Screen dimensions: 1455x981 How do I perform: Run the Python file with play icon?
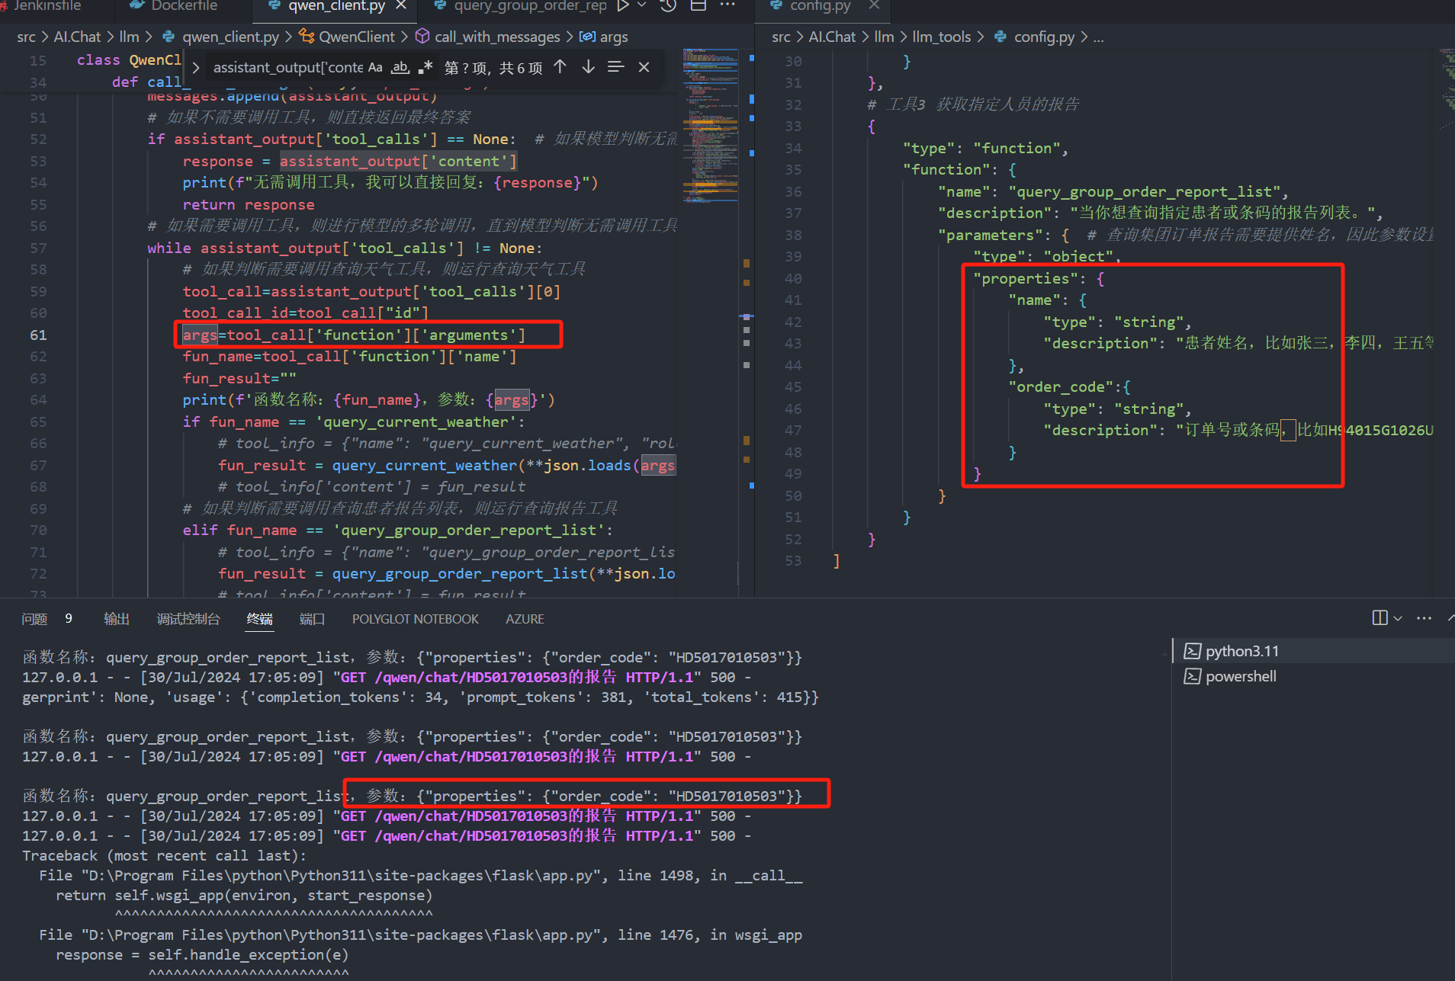tap(623, 5)
